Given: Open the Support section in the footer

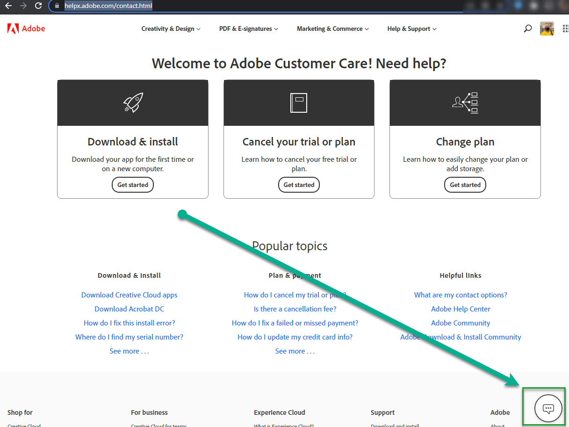Looking at the screenshot, I should pos(382,413).
